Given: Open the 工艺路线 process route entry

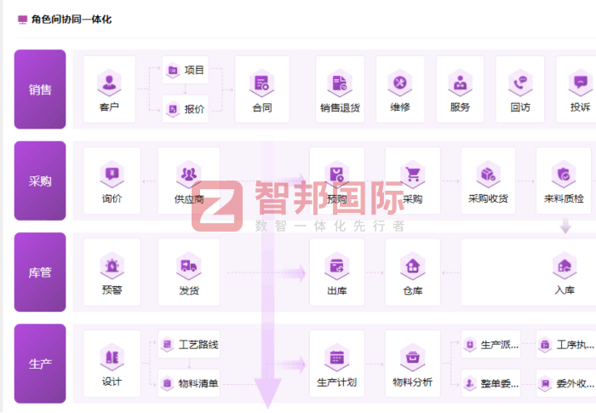Looking at the screenshot, I should point(189,344).
